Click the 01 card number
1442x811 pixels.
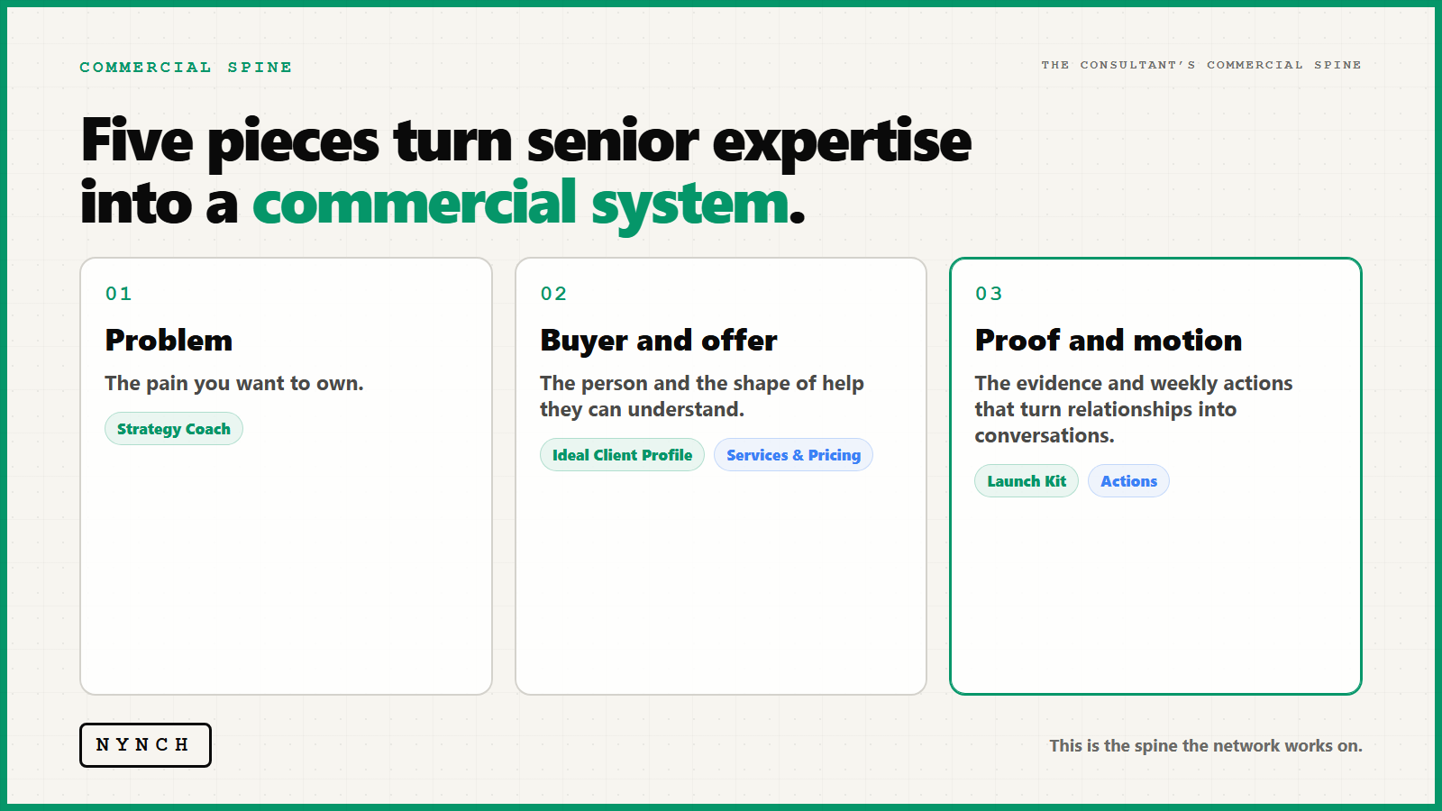[x=119, y=294]
